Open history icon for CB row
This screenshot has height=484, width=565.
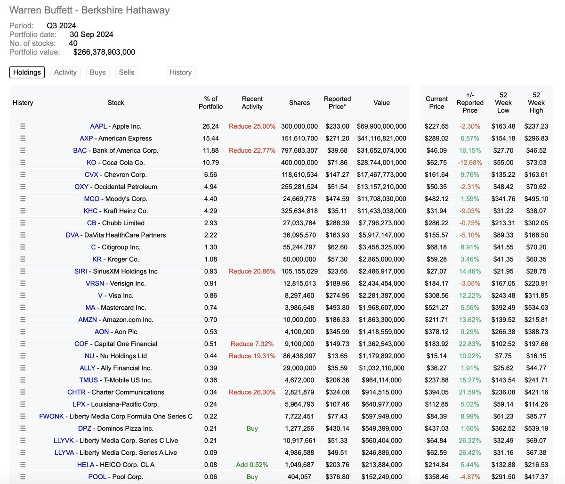pos(23,223)
